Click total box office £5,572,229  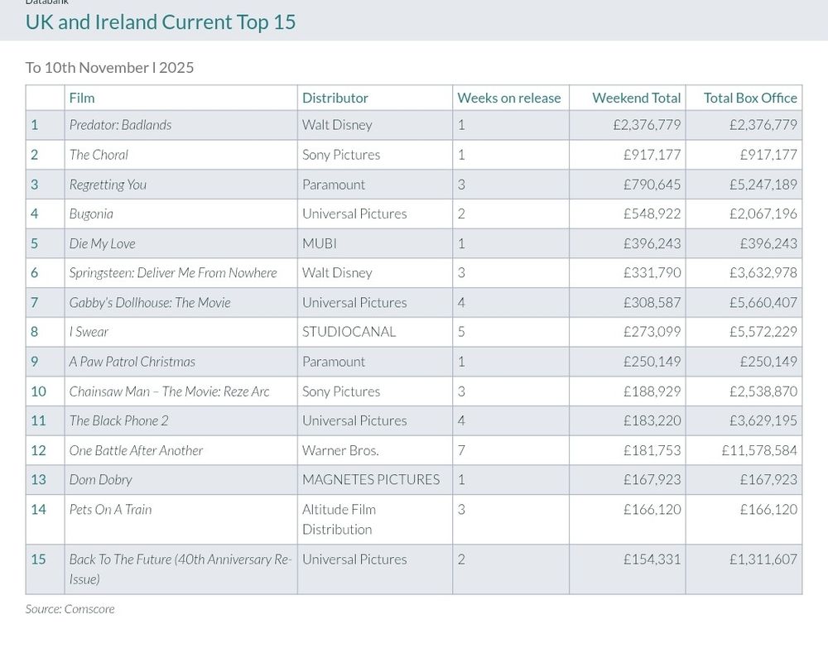pyautogui.click(x=763, y=332)
